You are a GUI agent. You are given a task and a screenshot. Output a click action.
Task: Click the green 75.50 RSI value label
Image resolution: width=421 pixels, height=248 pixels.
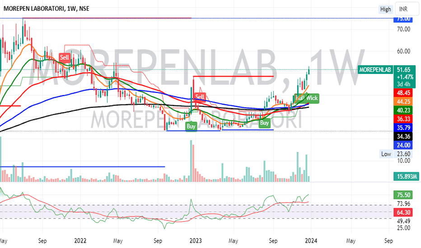[x=403, y=195]
